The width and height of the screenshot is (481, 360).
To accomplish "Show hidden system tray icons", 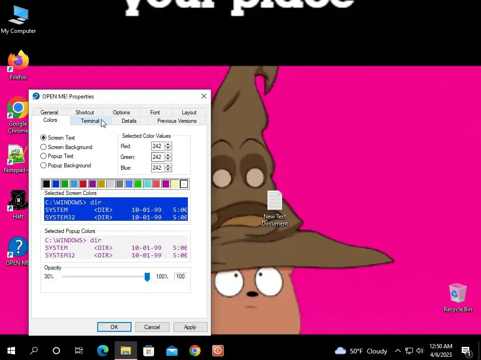I will tap(397, 351).
